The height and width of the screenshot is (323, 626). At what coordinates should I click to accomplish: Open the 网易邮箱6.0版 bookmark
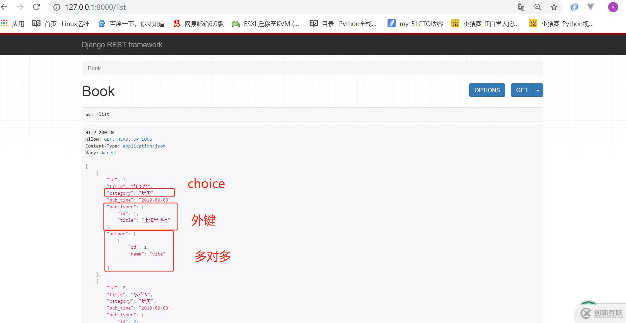[x=199, y=24]
